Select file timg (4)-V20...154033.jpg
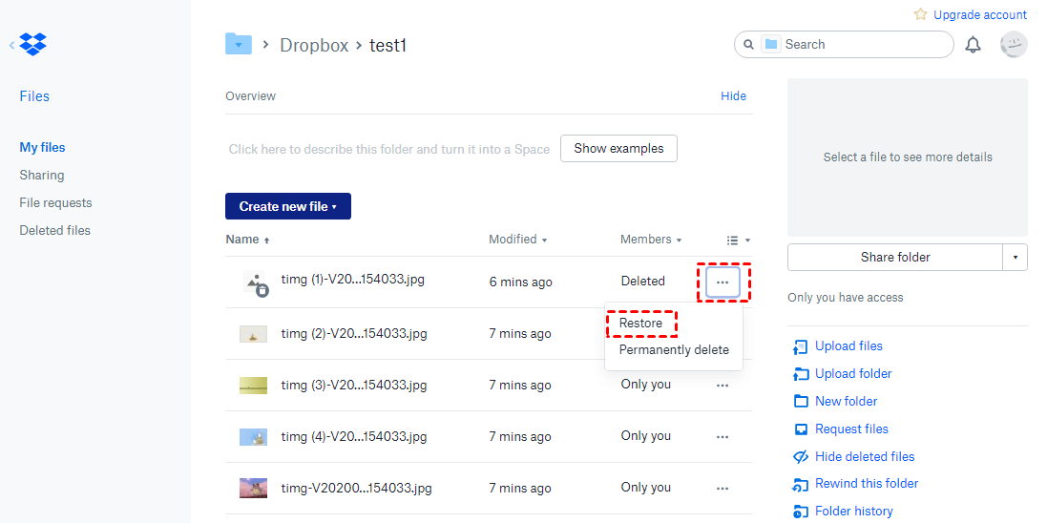The width and height of the screenshot is (1047, 523). 354,436
